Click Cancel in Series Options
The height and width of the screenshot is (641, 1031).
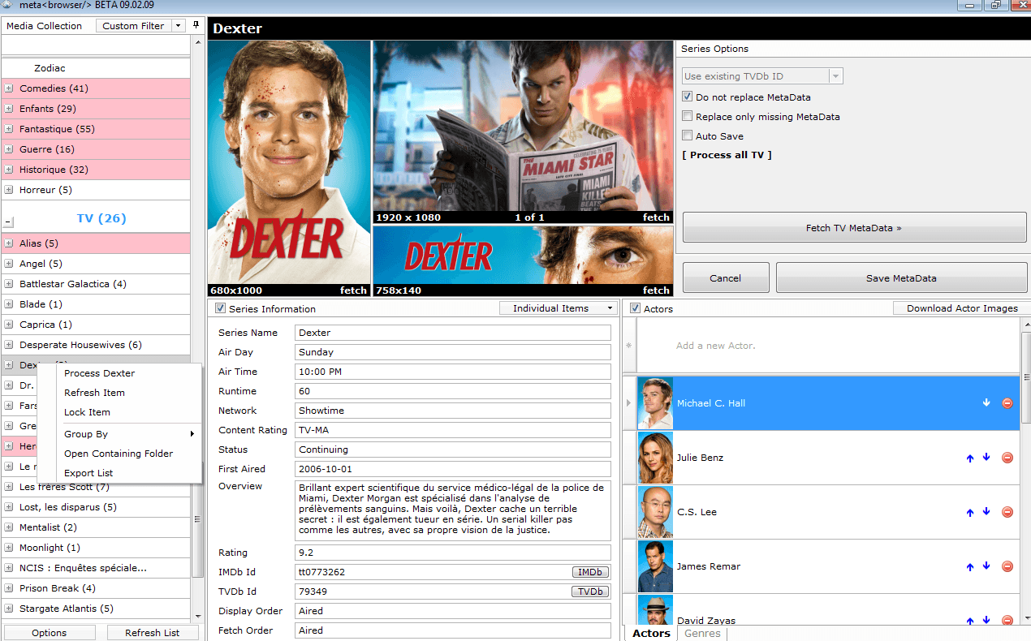tap(725, 278)
